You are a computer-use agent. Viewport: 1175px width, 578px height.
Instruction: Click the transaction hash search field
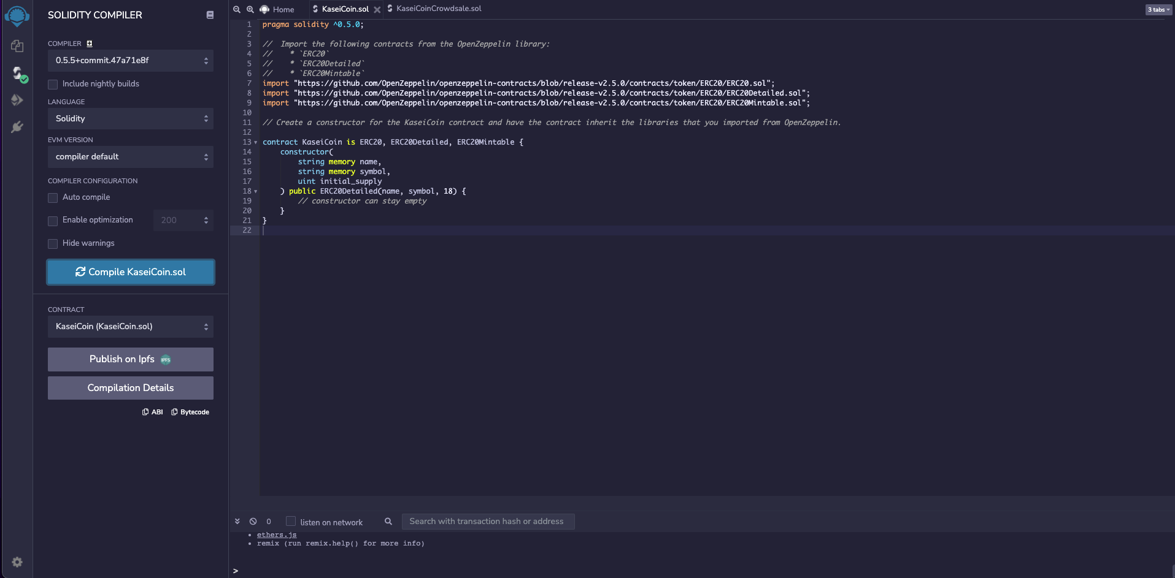click(x=488, y=521)
